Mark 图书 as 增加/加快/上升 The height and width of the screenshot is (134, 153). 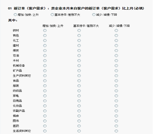tap(45, 121)
